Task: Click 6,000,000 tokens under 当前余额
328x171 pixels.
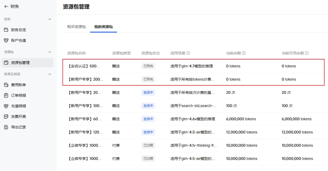Action: click(241, 119)
